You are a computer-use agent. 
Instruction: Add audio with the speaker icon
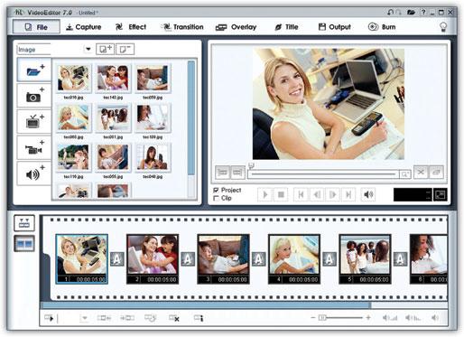(34, 173)
